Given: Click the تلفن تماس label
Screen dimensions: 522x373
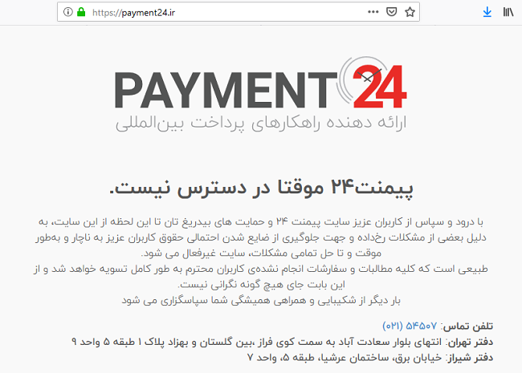Looking at the screenshot, I should point(467,326).
